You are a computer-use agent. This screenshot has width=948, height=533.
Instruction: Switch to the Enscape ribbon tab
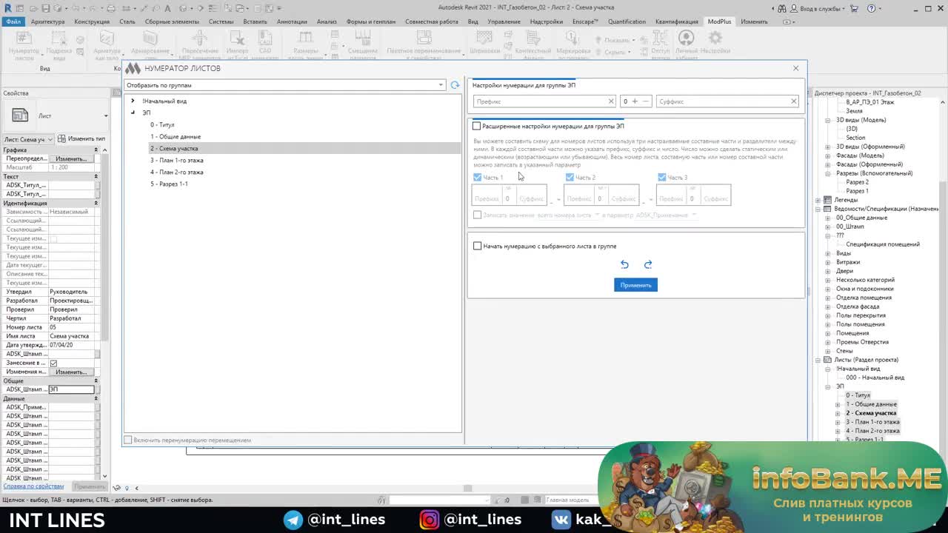coord(585,21)
